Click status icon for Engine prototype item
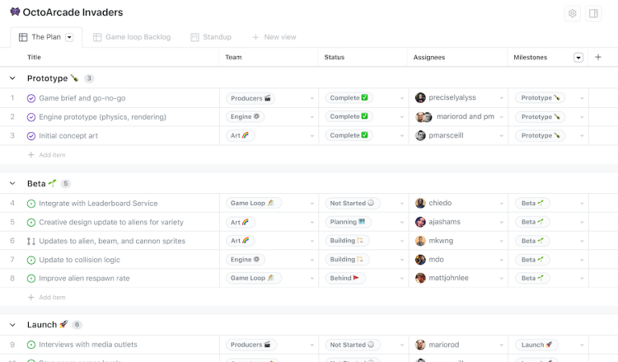This screenshot has height=362, width=618. click(31, 117)
